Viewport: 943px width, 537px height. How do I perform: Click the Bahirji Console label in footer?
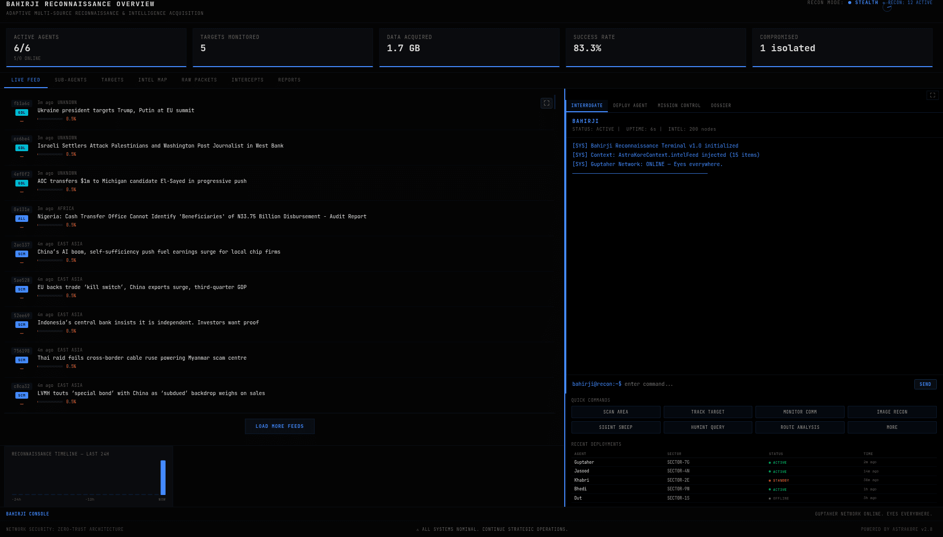tap(28, 514)
